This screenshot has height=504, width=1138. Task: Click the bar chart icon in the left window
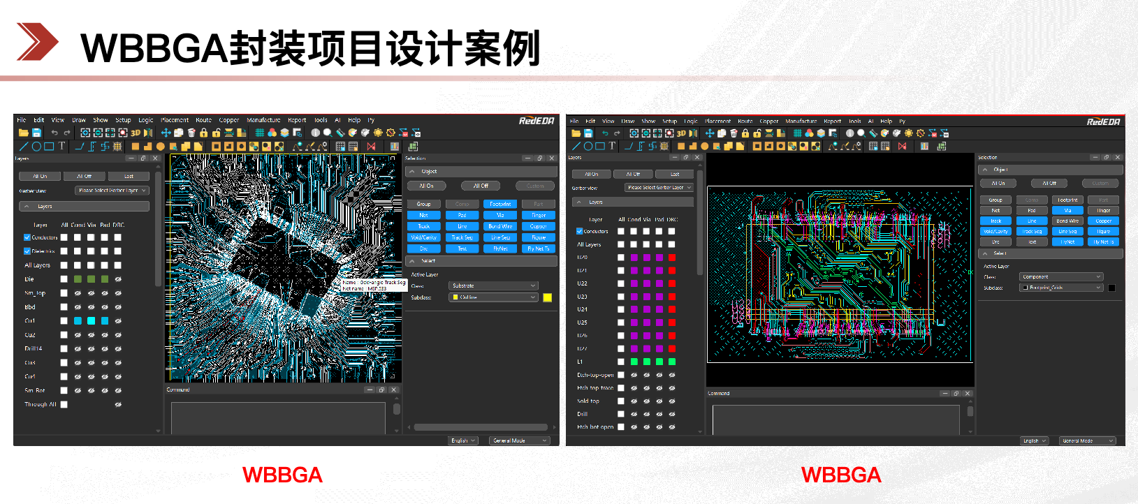(x=395, y=147)
